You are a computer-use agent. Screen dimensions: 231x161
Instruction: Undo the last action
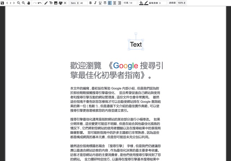40,3
